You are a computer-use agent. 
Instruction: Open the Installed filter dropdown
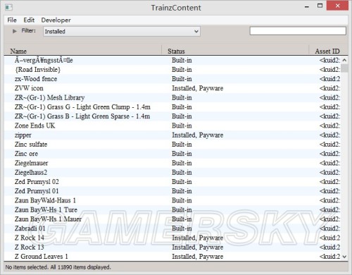[122, 31]
